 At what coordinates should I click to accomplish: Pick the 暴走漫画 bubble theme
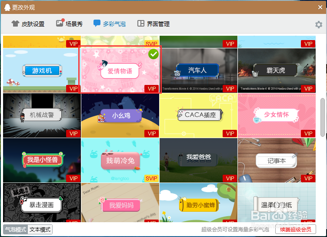pos(42,203)
